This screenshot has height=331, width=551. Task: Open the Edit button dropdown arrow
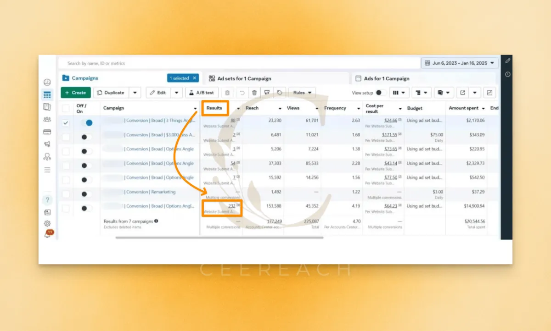[x=177, y=93]
